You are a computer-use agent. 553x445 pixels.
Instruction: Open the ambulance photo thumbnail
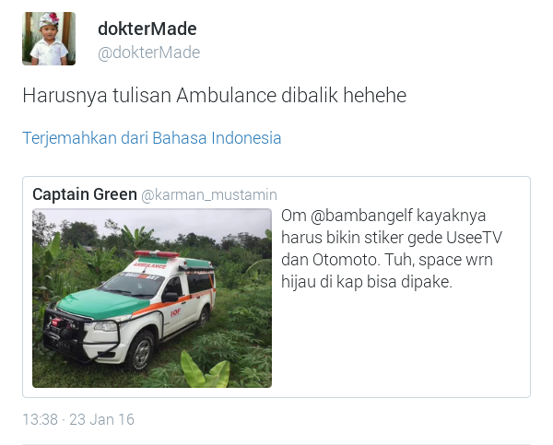tap(152, 298)
